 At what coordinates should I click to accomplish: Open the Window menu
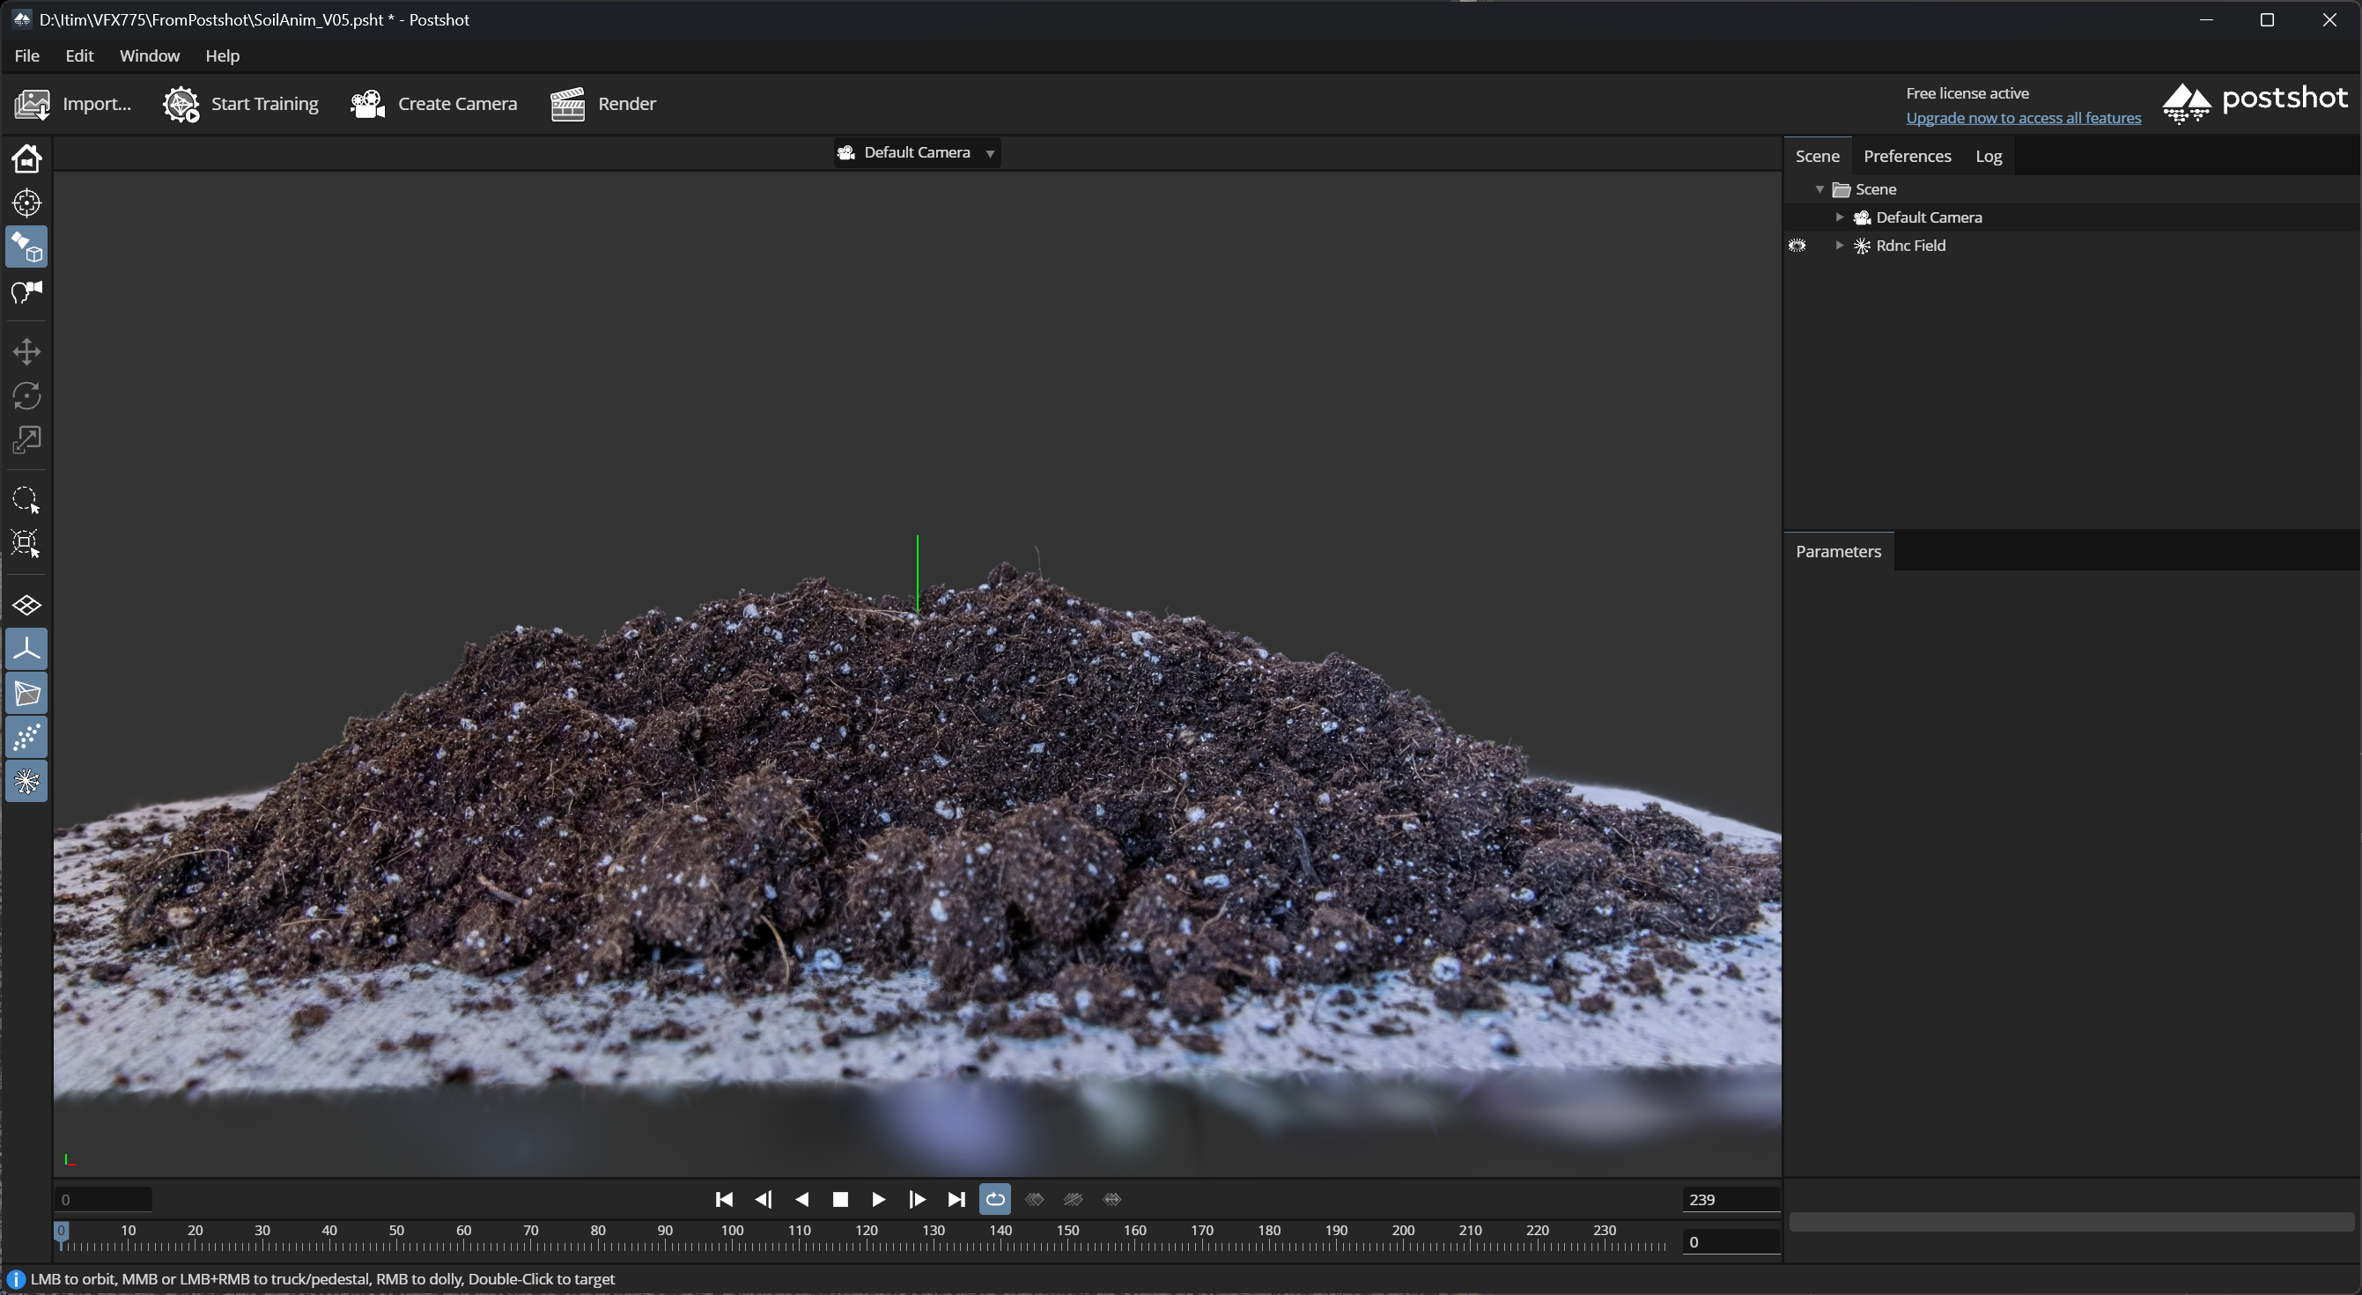click(x=150, y=56)
